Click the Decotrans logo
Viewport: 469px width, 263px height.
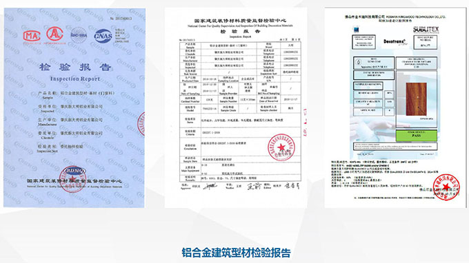(x=395, y=41)
